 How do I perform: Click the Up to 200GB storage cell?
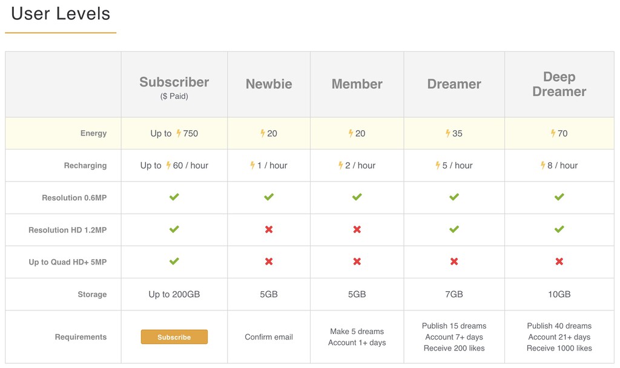(174, 295)
